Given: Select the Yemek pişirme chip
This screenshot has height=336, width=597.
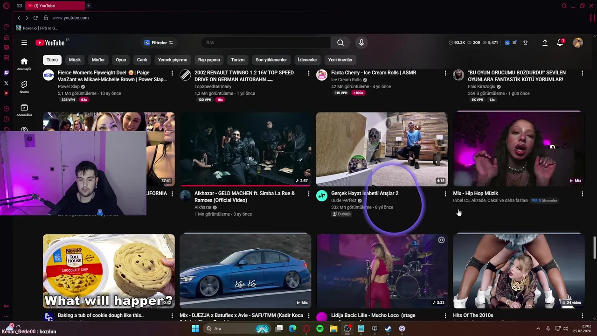Looking at the screenshot, I should pos(173,60).
